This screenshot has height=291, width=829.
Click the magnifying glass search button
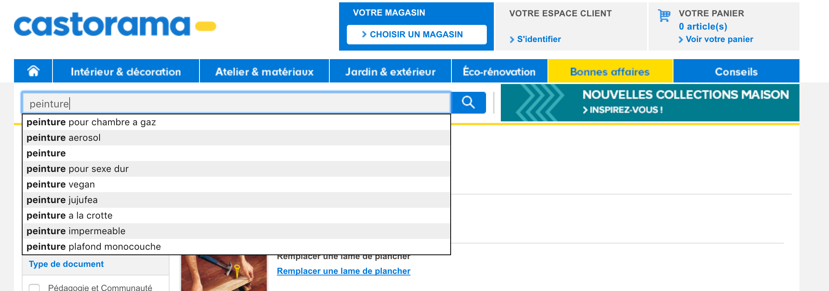point(469,103)
